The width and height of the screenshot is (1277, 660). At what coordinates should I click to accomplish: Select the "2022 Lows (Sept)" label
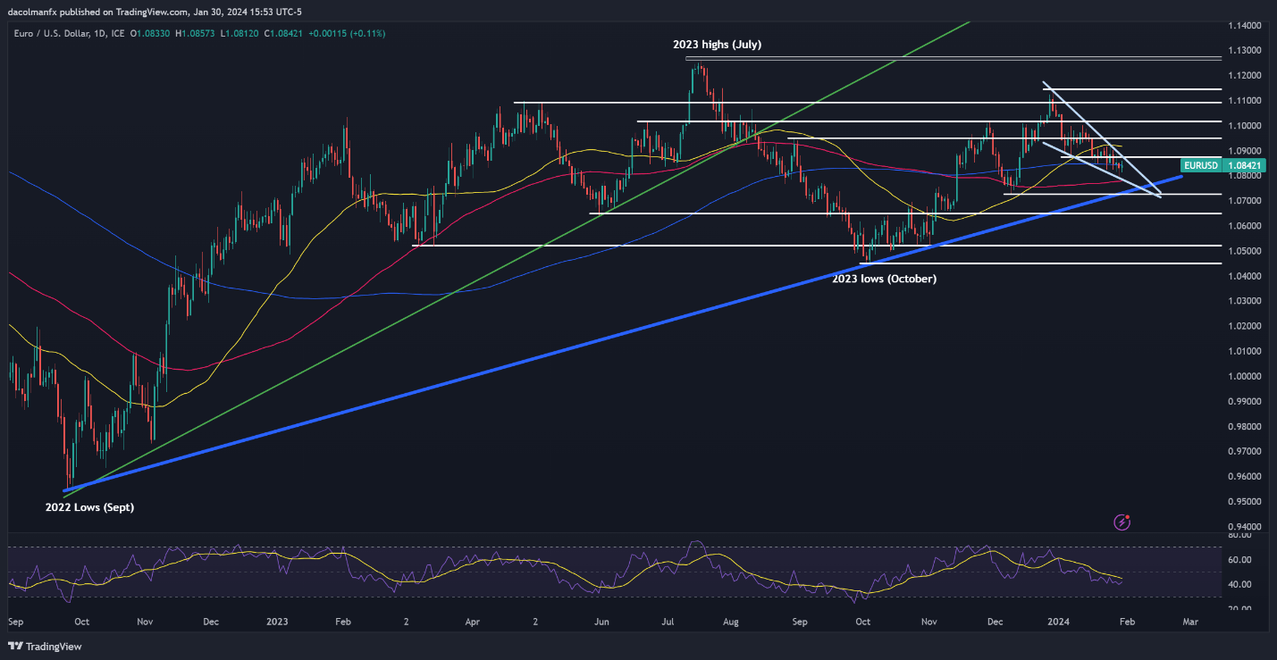pyautogui.click(x=89, y=506)
